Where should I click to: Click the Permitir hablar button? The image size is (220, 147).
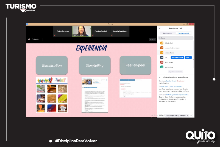coord(177,57)
